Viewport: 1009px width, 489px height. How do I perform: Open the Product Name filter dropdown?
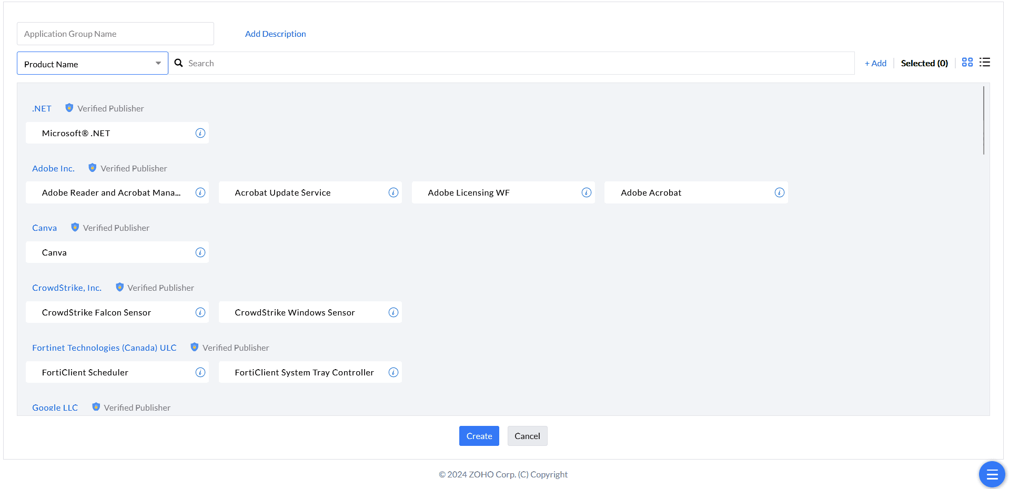click(93, 63)
